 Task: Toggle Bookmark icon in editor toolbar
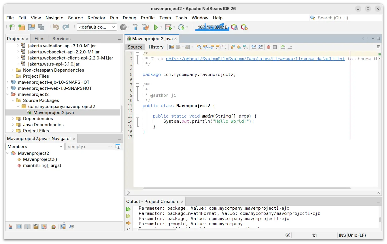245,47
